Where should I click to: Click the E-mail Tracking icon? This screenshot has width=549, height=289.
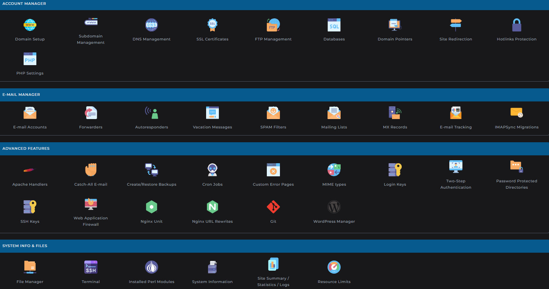[456, 113]
